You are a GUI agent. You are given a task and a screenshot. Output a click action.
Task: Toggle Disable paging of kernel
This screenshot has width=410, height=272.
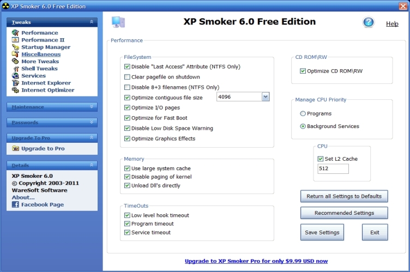click(x=127, y=177)
